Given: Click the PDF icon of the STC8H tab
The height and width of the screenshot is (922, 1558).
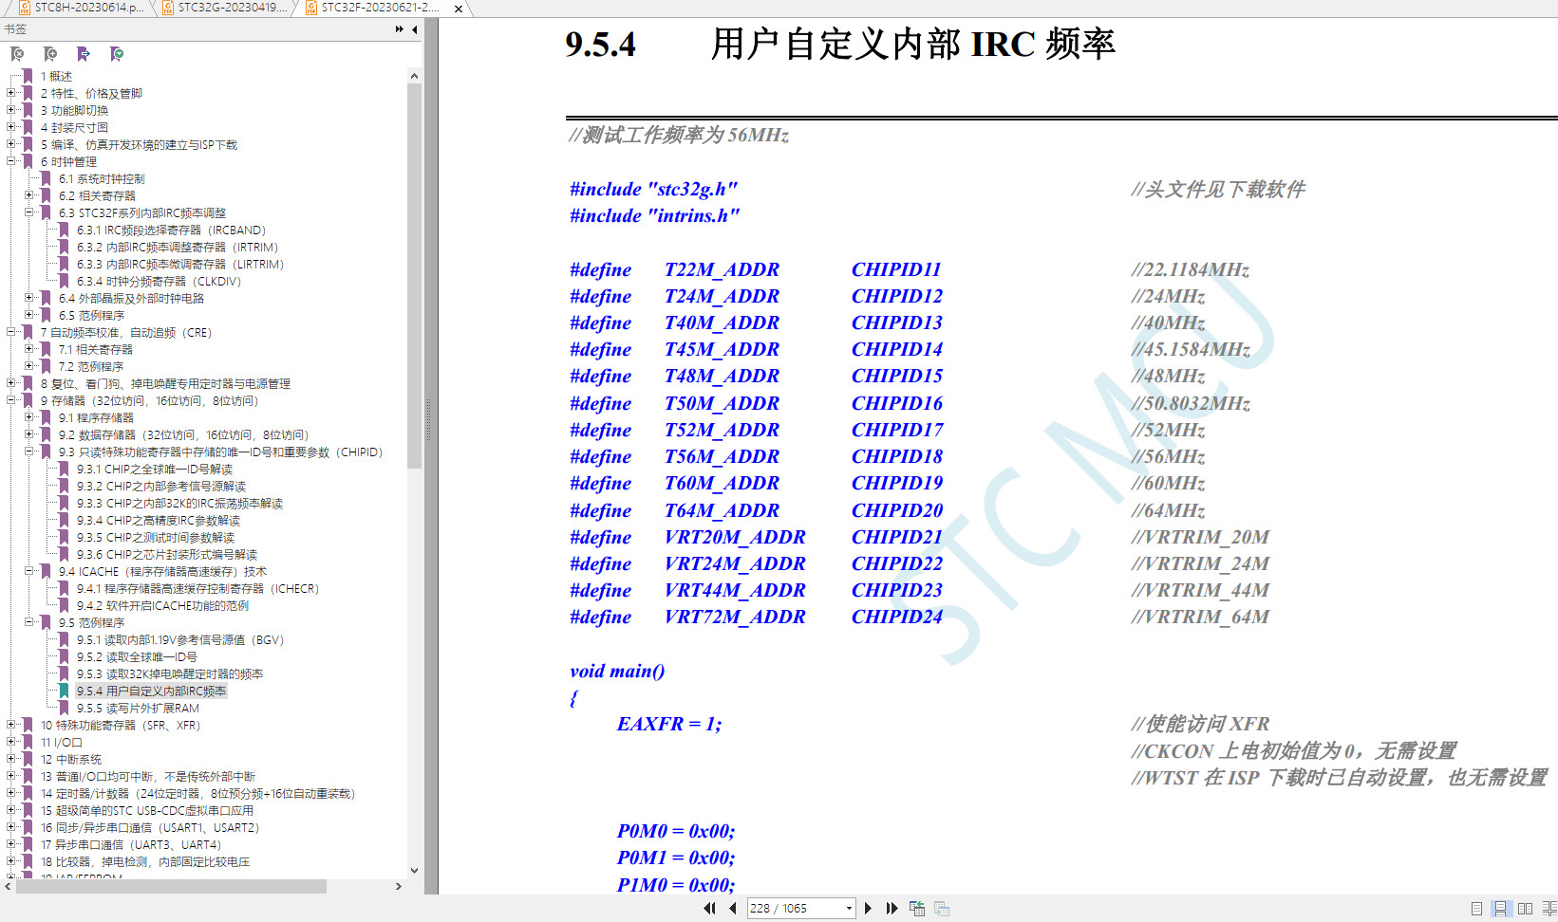Looking at the screenshot, I should (x=25, y=8).
